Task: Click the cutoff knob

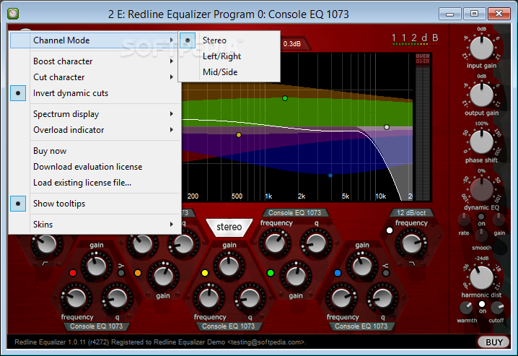Action: pos(497,308)
